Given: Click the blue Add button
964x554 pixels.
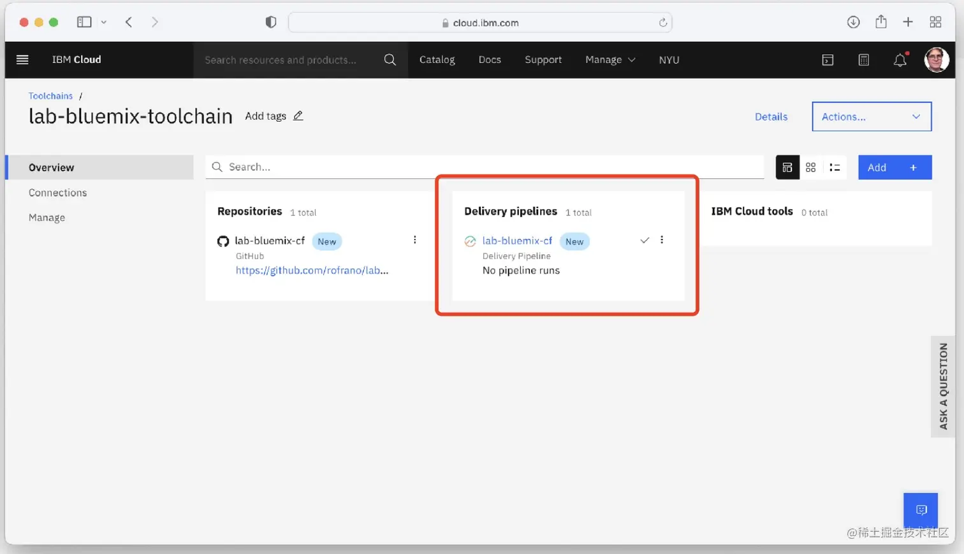Looking at the screenshot, I should (895, 167).
